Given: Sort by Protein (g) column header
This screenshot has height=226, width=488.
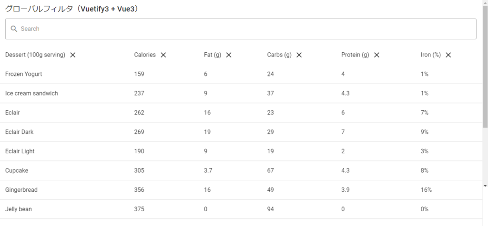Looking at the screenshot, I should (x=355, y=55).
